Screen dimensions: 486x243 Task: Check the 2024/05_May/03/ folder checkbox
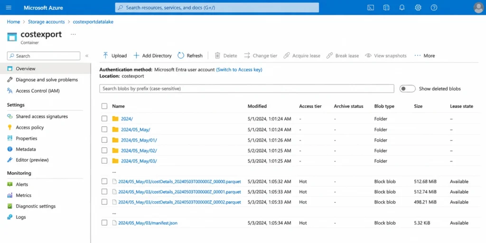click(104, 161)
